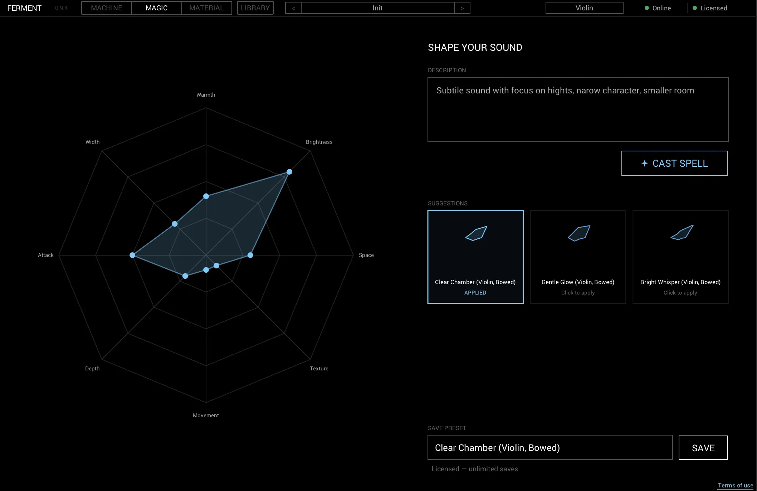Click the green Online status indicator

(647, 8)
